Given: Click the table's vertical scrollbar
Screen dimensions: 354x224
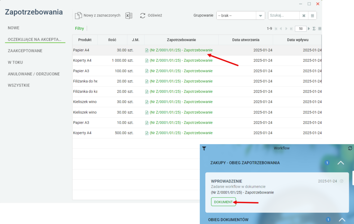Looking at the screenshot, I should (x=322, y=59).
